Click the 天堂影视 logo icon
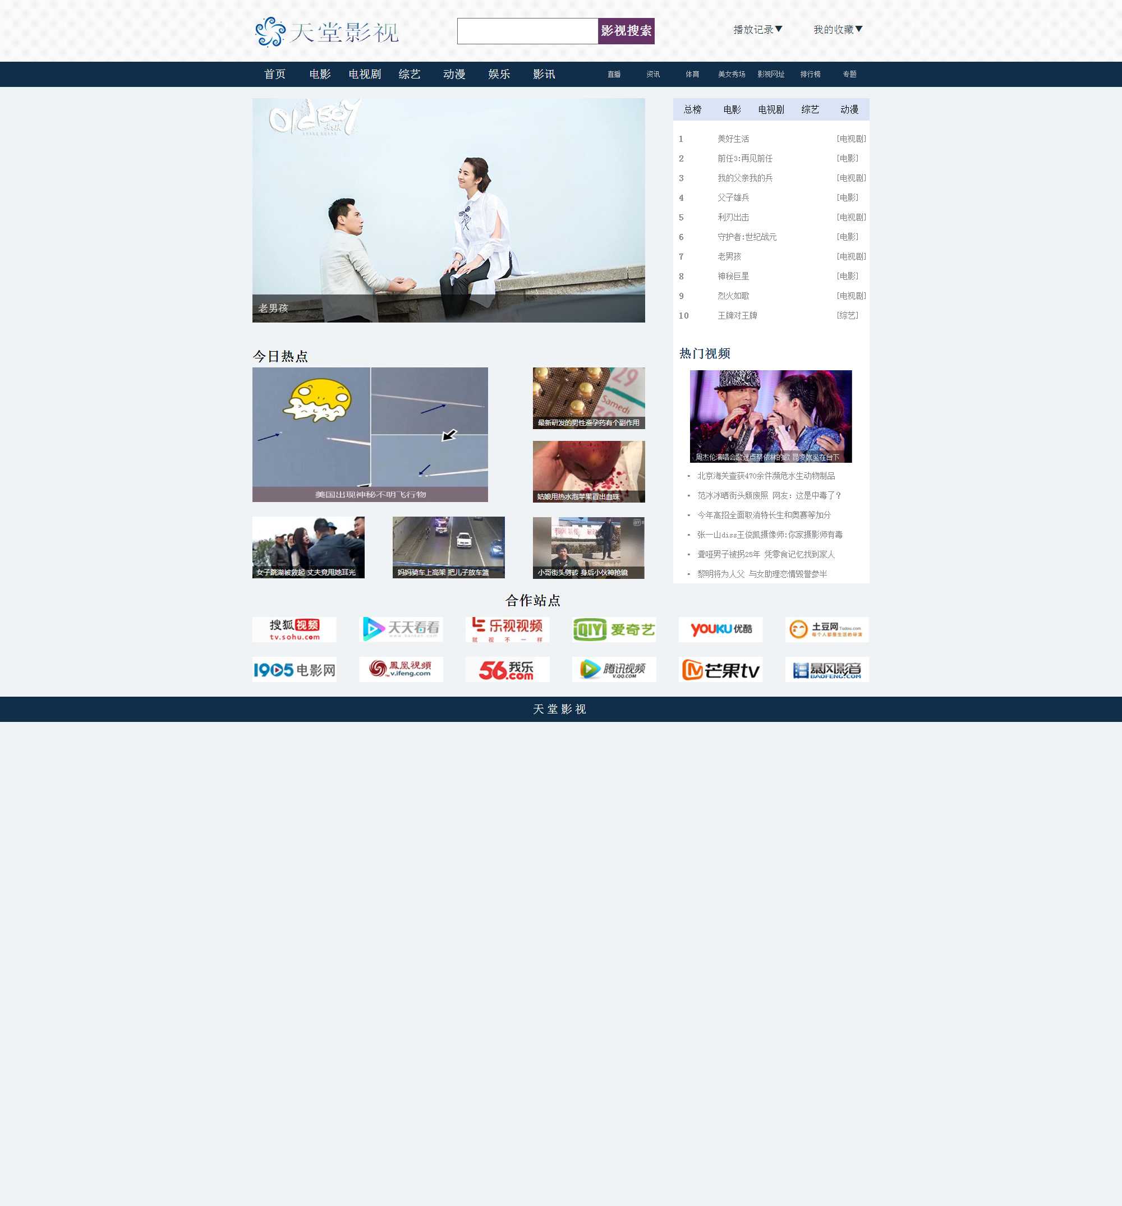The width and height of the screenshot is (1122, 1206). pos(270,31)
